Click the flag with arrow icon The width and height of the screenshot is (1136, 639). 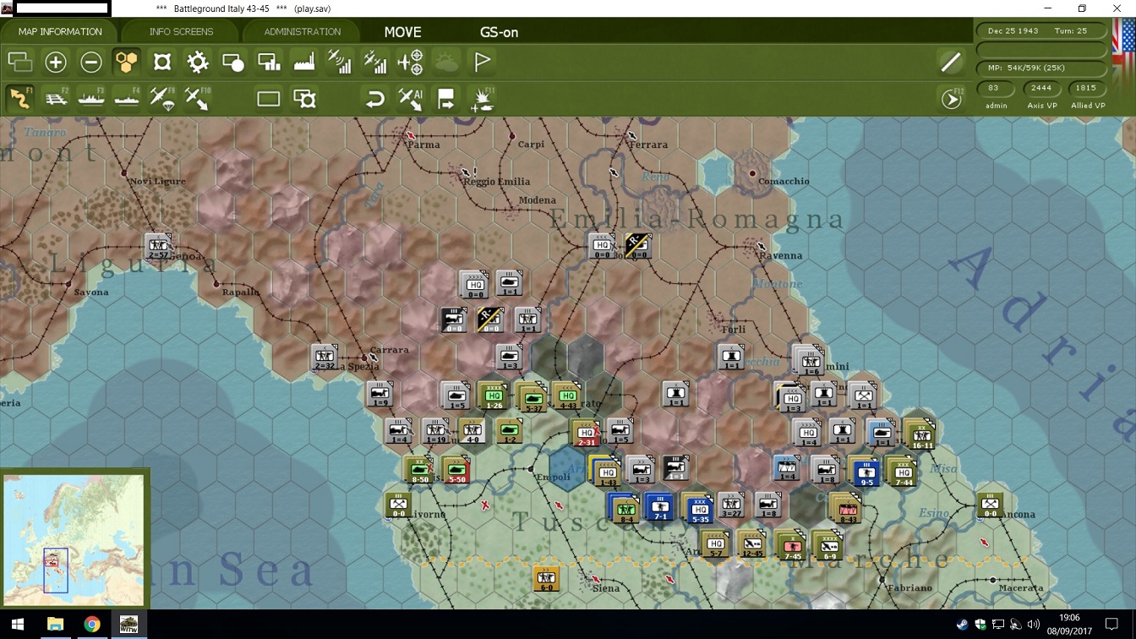[x=446, y=99]
